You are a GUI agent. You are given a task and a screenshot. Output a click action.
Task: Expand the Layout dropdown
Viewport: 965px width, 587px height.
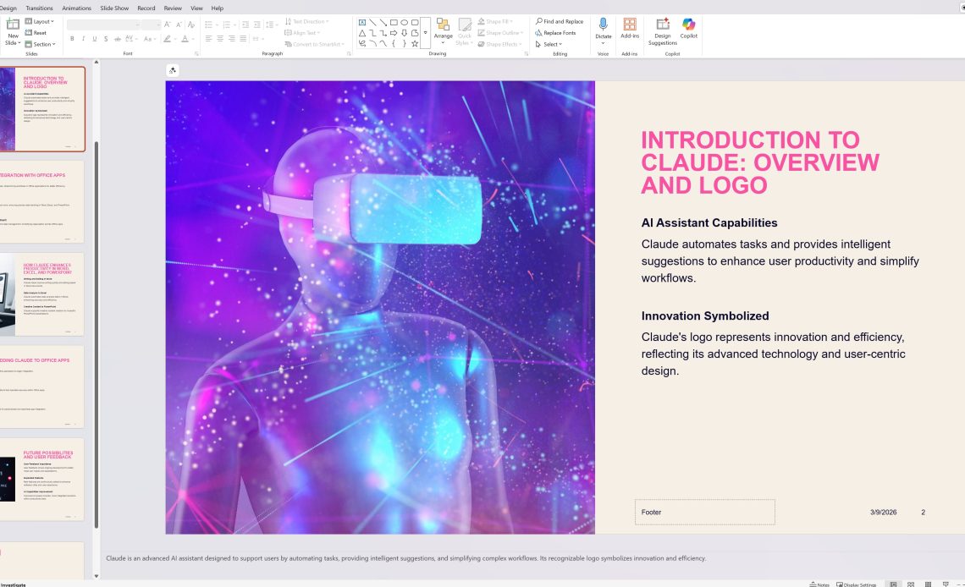point(42,21)
